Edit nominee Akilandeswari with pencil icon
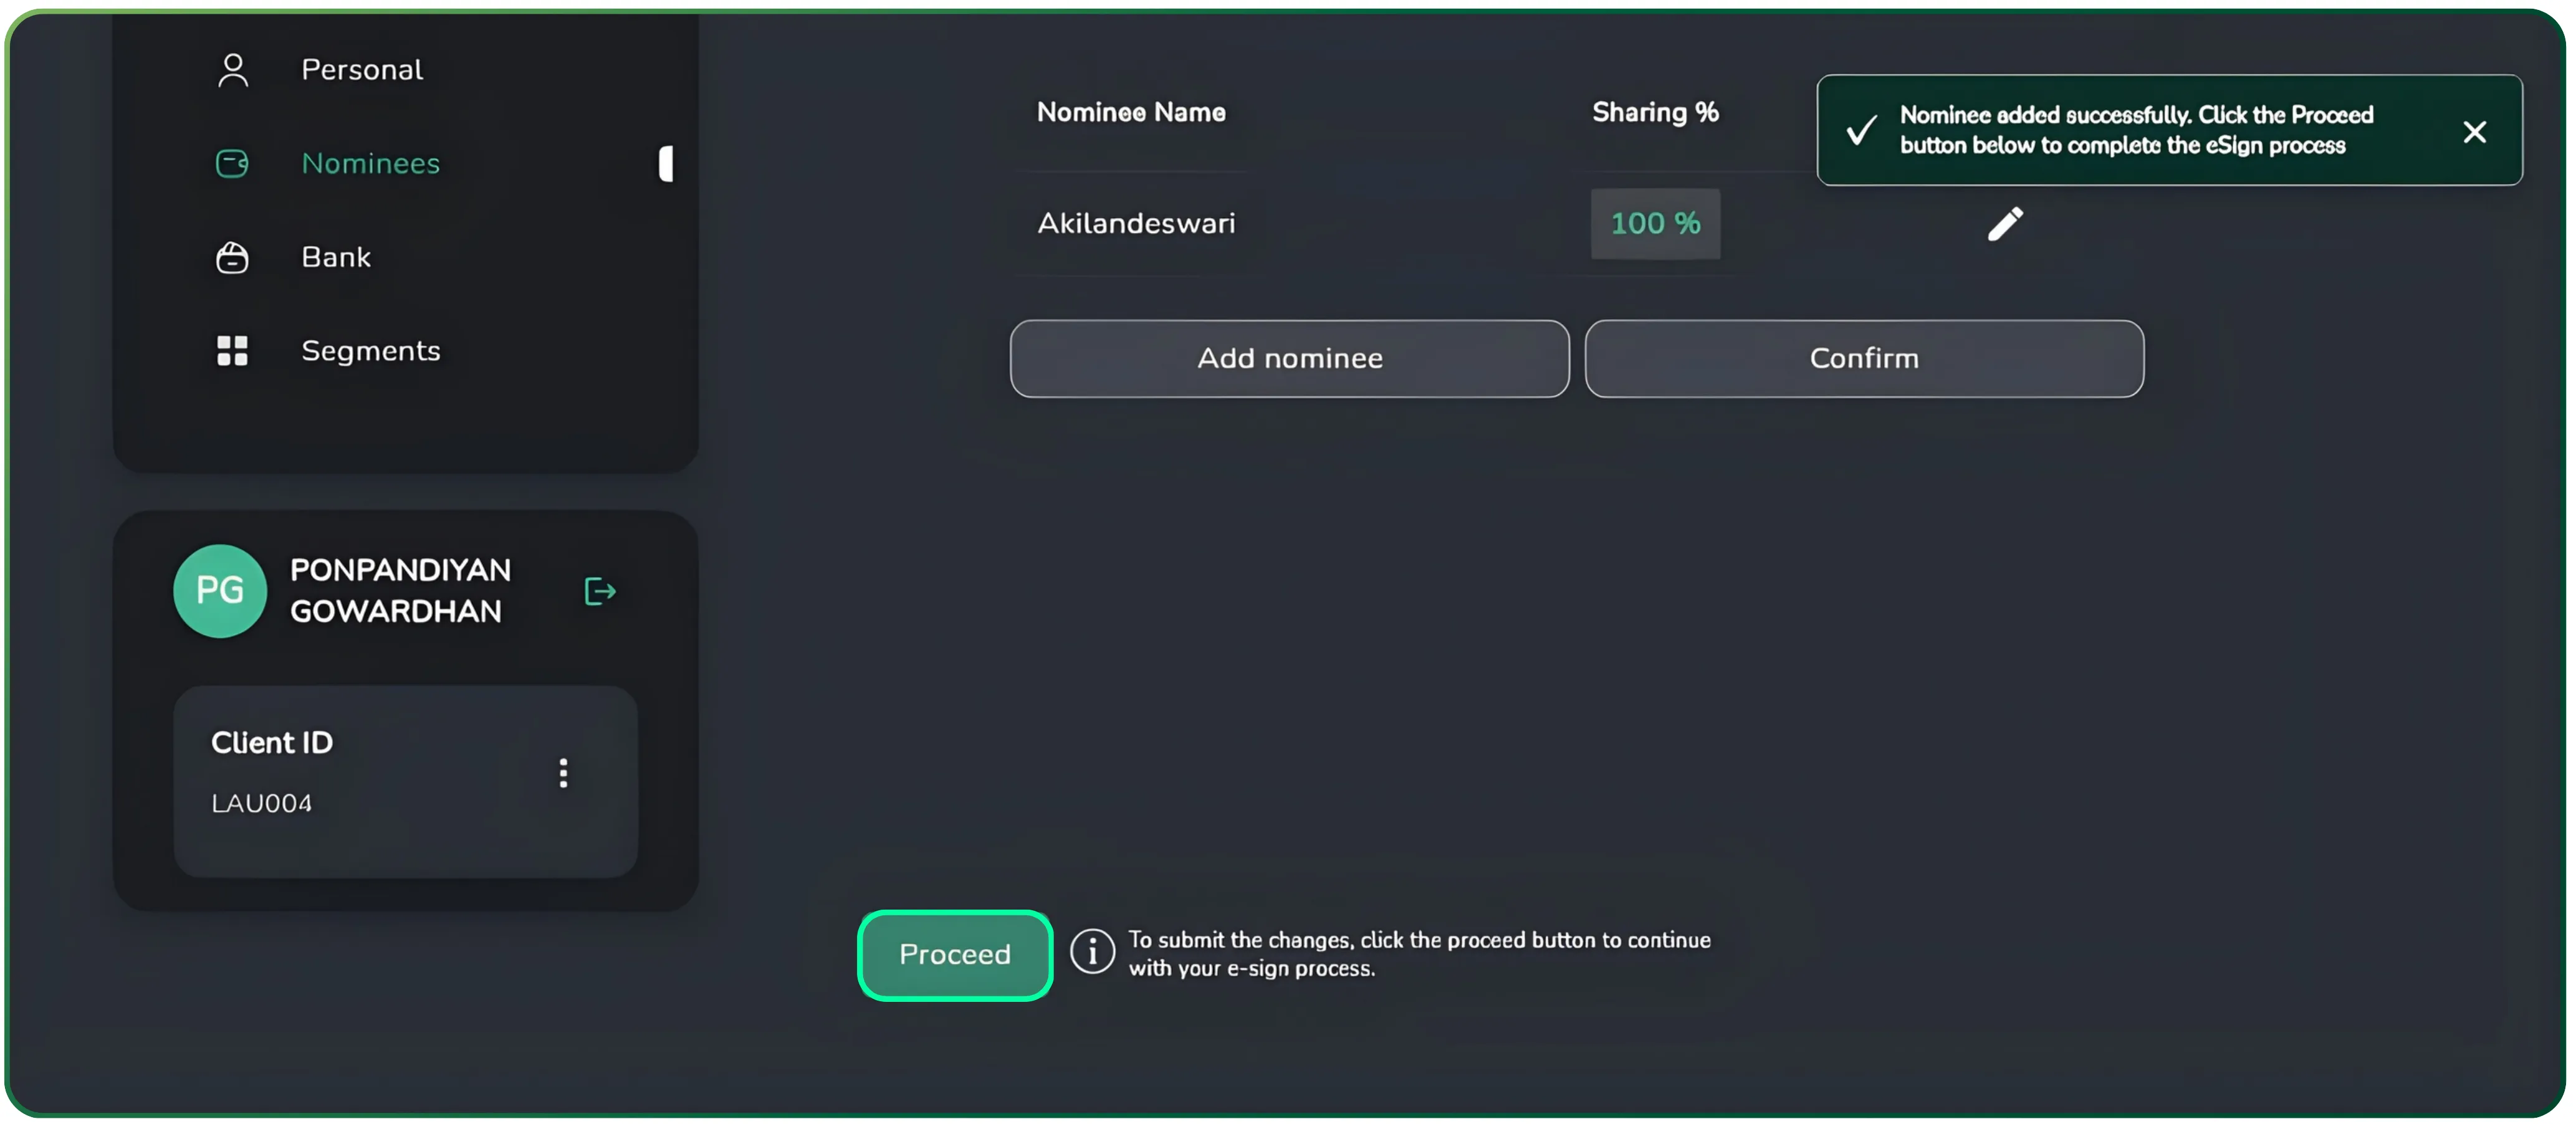This screenshot has width=2576, height=1124. click(2004, 224)
